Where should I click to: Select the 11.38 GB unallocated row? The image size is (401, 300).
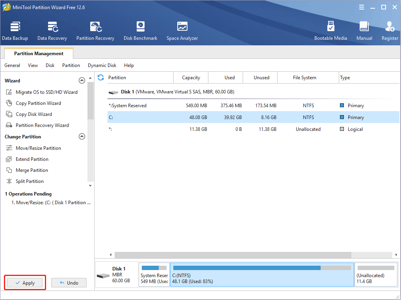point(253,129)
